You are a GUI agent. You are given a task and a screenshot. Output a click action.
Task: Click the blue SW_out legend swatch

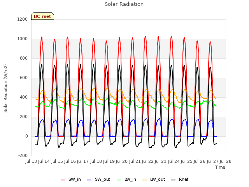coord(89,180)
